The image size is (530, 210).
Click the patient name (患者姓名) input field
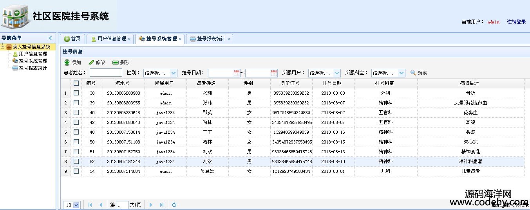[x=106, y=73]
